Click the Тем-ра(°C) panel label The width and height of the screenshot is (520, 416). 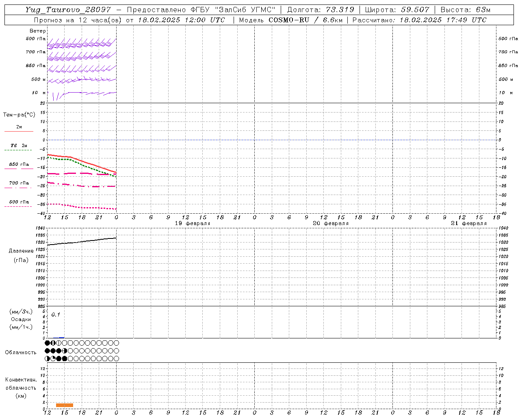click(x=19, y=115)
